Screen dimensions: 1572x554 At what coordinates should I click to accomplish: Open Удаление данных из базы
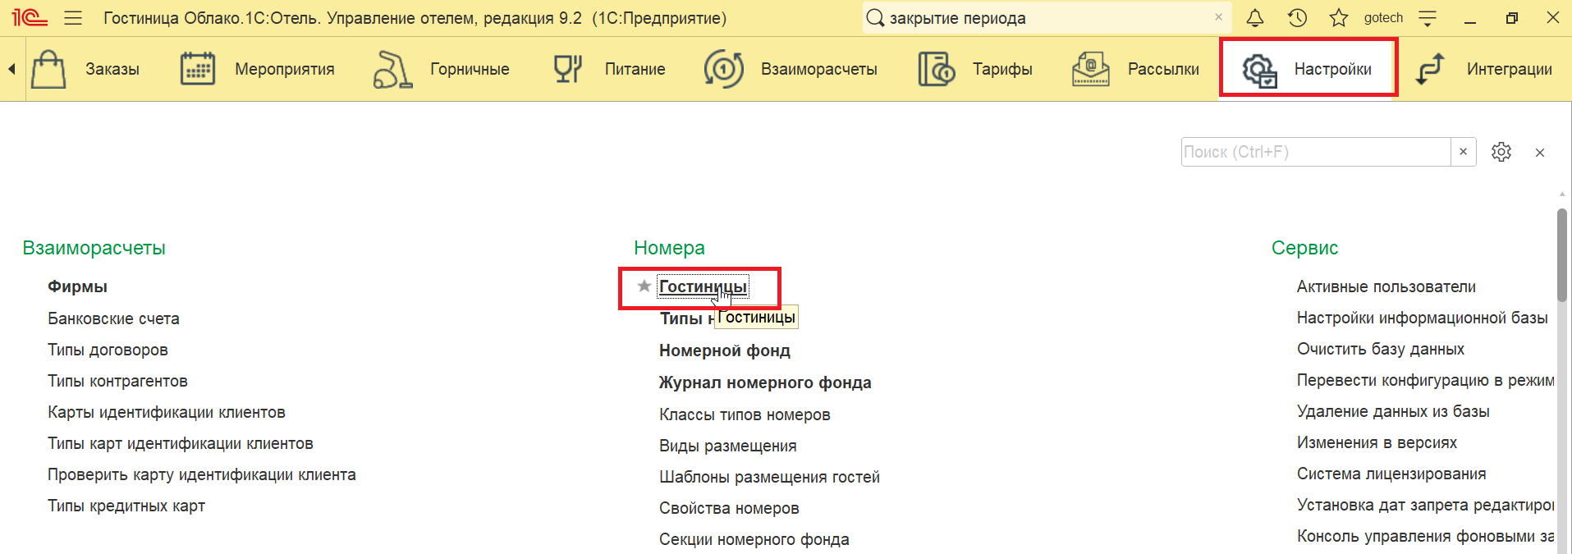click(x=1393, y=411)
